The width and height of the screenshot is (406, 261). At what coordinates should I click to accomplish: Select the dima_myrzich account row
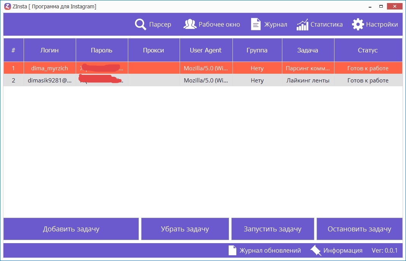click(49, 68)
